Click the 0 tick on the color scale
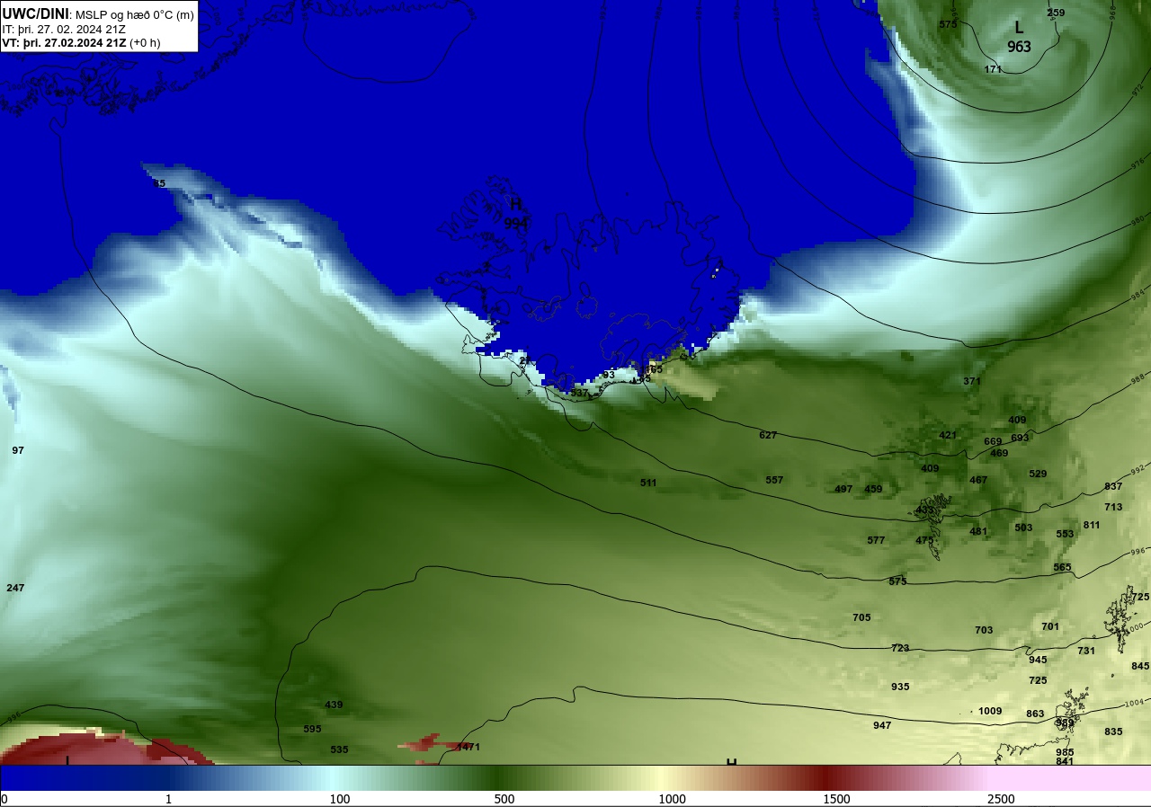1151x807 pixels. click(4, 799)
